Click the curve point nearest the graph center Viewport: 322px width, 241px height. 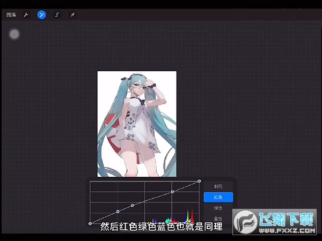(x=132, y=205)
